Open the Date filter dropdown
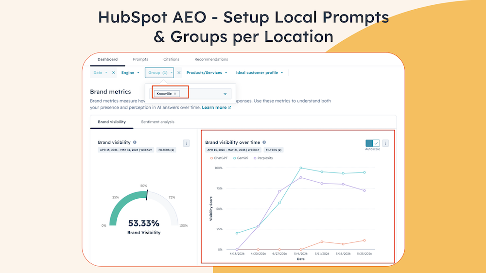Screen dimensions: 486x273 [100, 72]
